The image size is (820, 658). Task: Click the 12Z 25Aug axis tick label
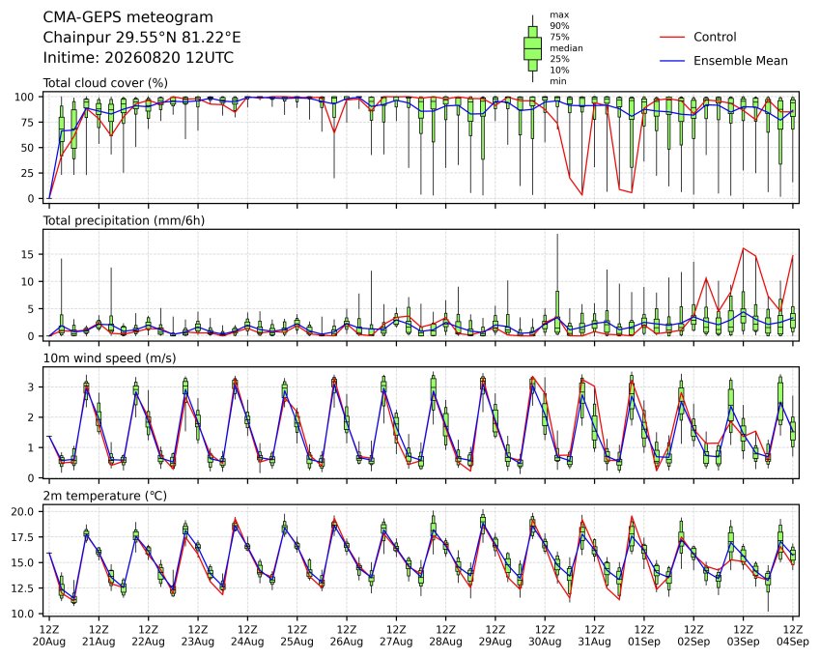pos(297,636)
